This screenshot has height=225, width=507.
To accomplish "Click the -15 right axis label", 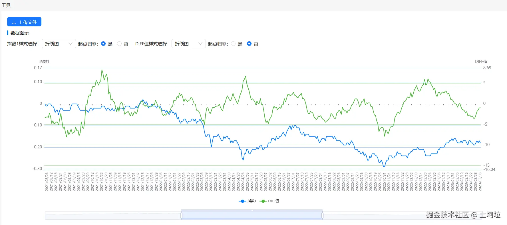I will click(486, 165).
